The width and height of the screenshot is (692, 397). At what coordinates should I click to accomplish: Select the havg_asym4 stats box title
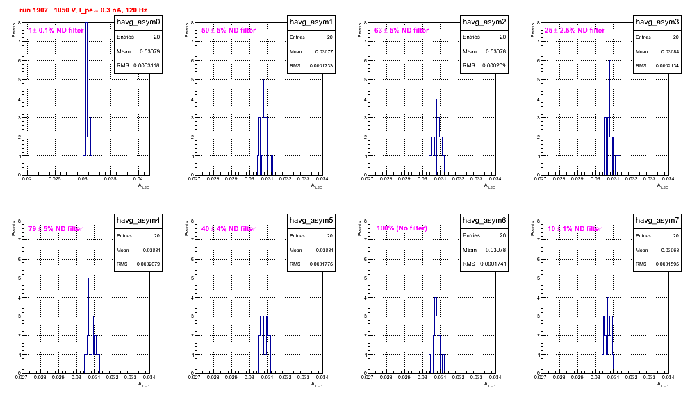[138, 221]
